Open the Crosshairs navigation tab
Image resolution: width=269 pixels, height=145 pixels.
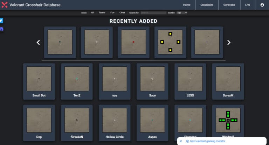[x=207, y=5]
